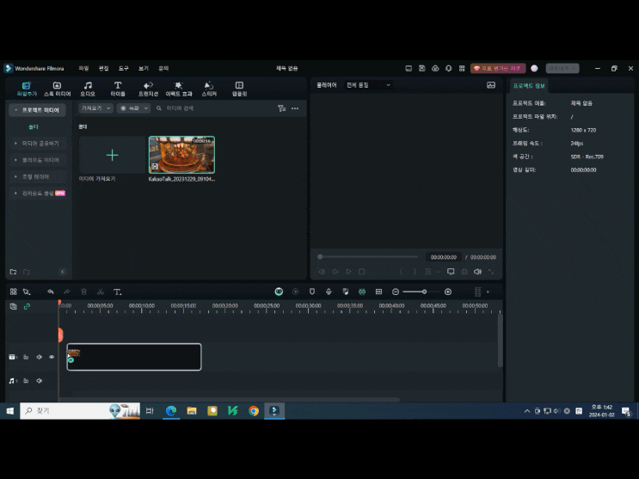Toggle video track eye visibility icon
Viewport: 639px width, 479px height.
point(52,357)
